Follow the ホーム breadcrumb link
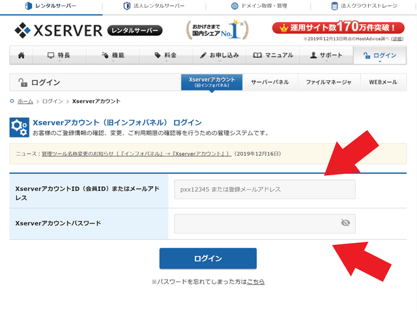This screenshot has width=417, height=312. pyautogui.click(x=25, y=101)
